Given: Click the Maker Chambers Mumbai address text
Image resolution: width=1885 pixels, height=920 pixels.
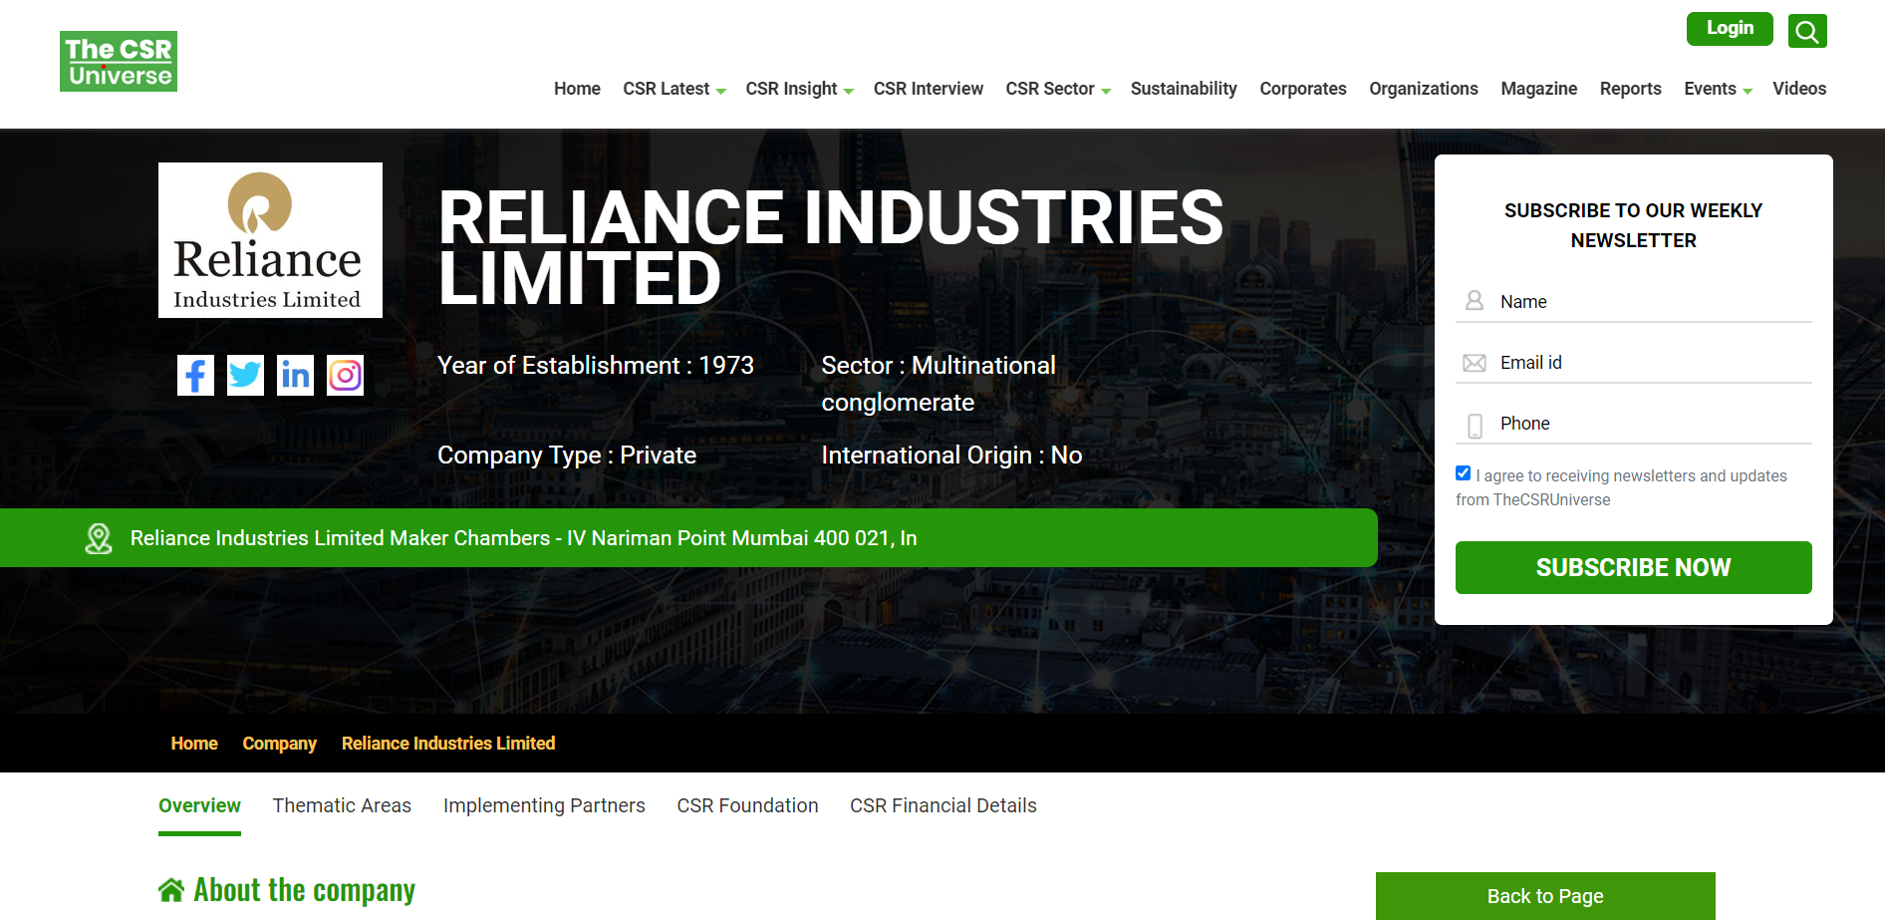Looking at the screenshot, I should (523, 538).
